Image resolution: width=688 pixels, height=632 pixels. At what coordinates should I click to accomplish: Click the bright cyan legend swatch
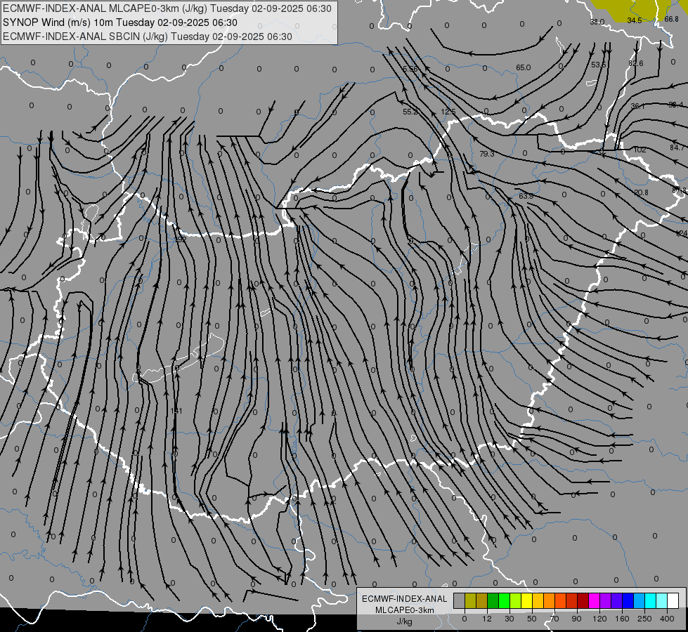tap(651, 600)
